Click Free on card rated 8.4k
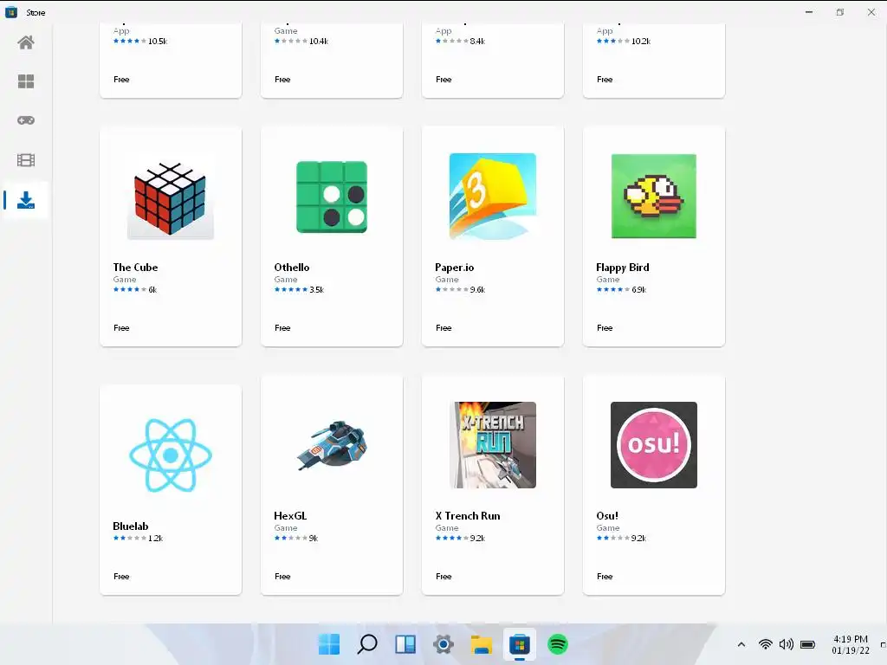 [x=443, y=80]
